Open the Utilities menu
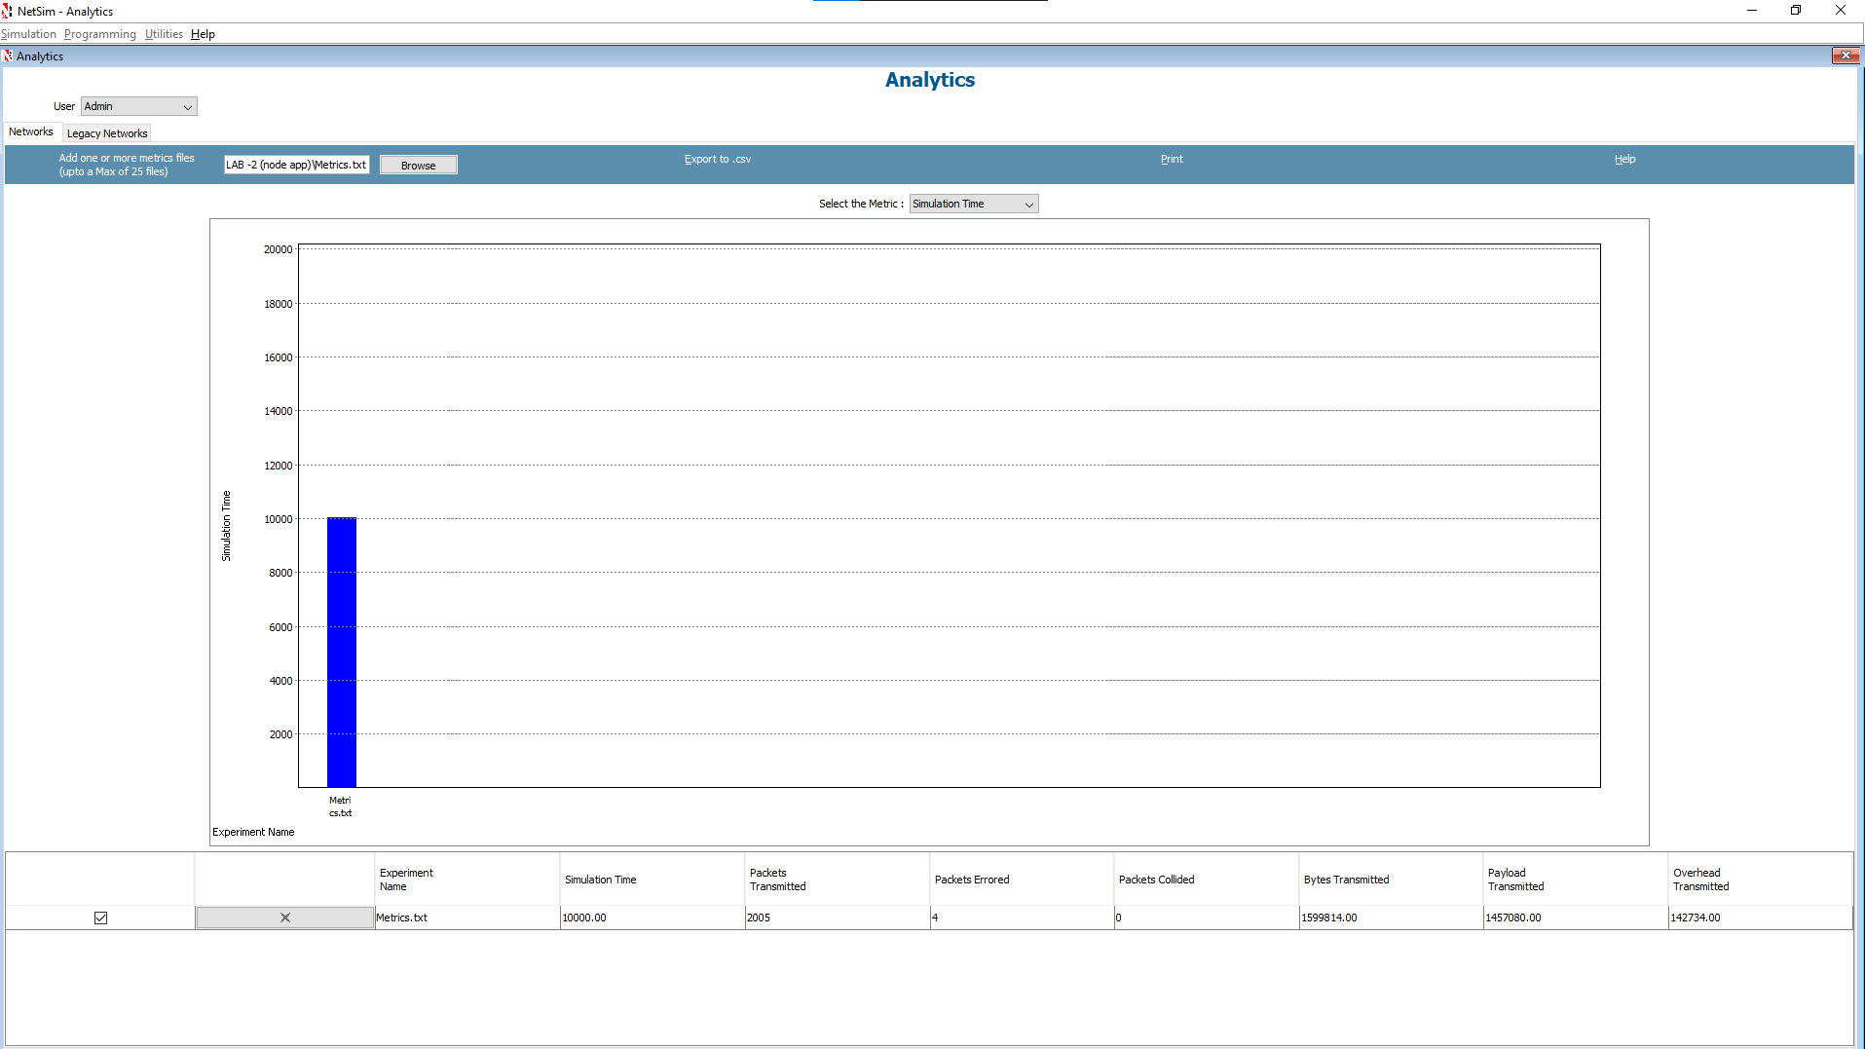This screenshot has width=1865, height=1049. coord(164,34)
